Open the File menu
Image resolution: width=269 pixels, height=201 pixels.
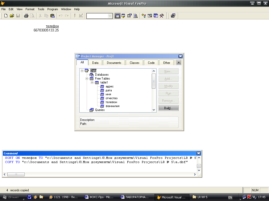coord(3,9)
